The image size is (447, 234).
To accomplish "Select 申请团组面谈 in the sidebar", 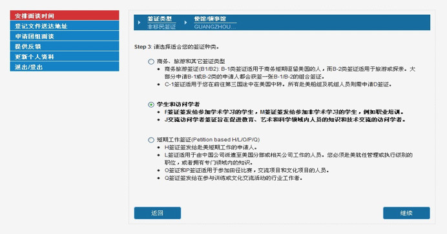I will (x=65, y=36).
